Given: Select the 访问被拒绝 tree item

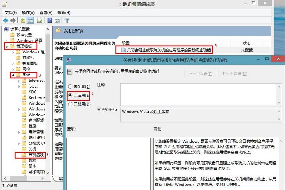Looking at the screenshot, I should pos(37,138).
